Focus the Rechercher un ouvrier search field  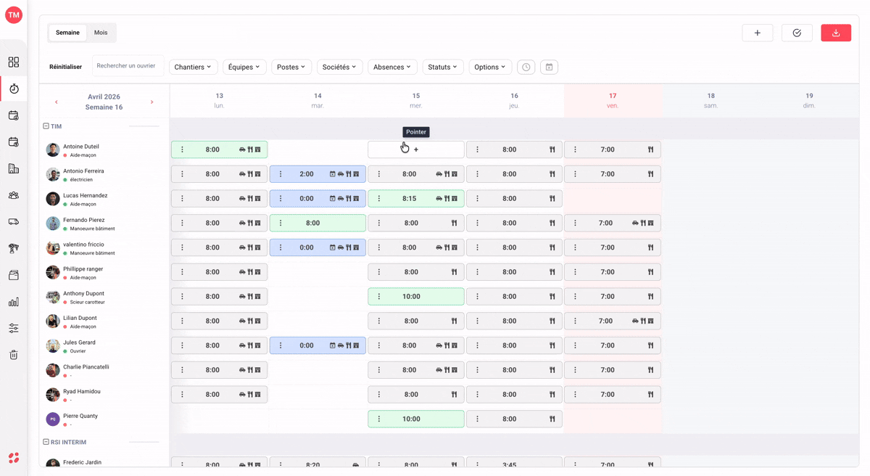(x=128, y=66)
